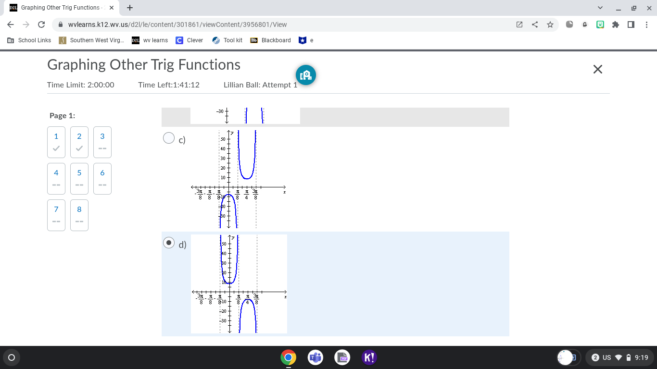Navigate to question 3
This screenshot has width=657, height=369.
point(102,142)
